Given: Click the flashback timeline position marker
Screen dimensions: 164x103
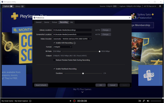Looking at the screenshot, I should pyautogui.click(x=163, y=98).
